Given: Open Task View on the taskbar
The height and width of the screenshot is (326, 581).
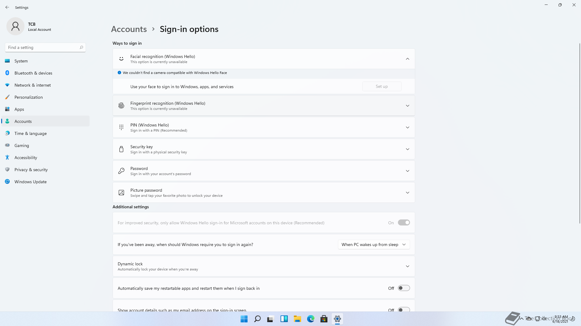Looking at the screenshot, I should click(x=271, y=319).
